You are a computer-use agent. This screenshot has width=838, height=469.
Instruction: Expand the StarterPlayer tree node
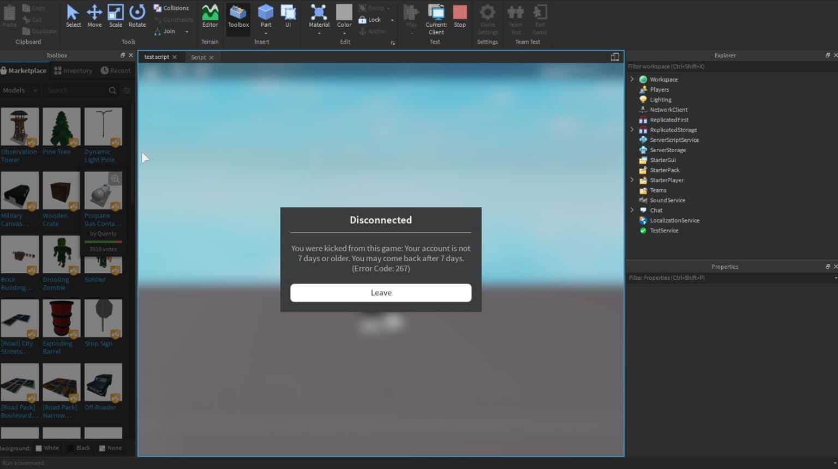click(632, 180)
